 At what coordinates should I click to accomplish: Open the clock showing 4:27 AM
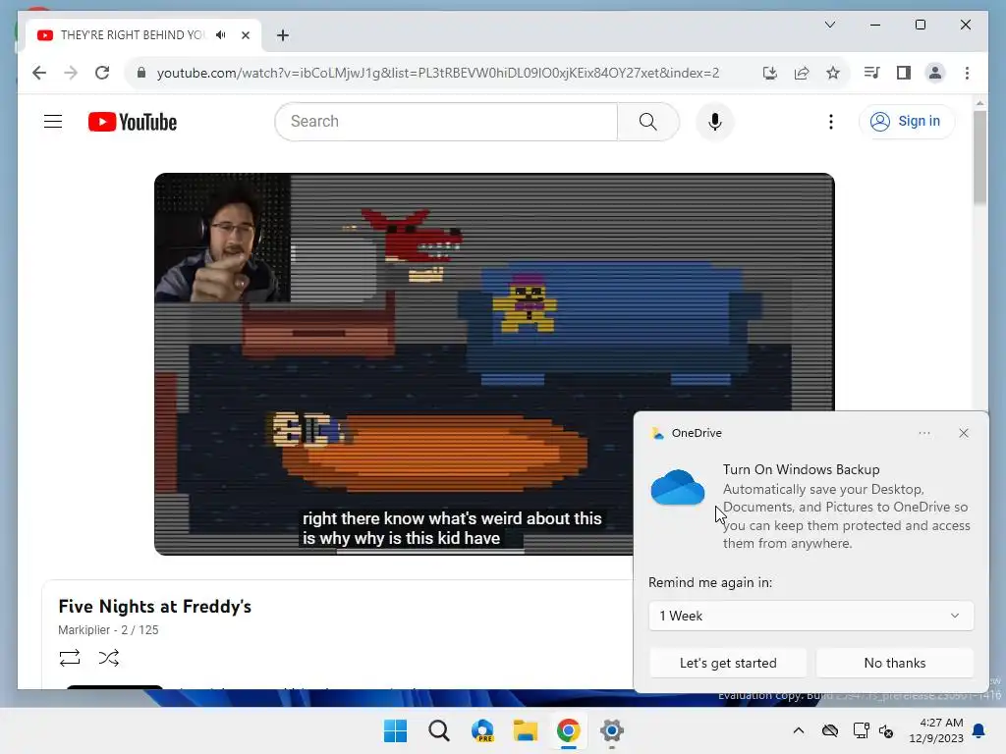point(936,730)
